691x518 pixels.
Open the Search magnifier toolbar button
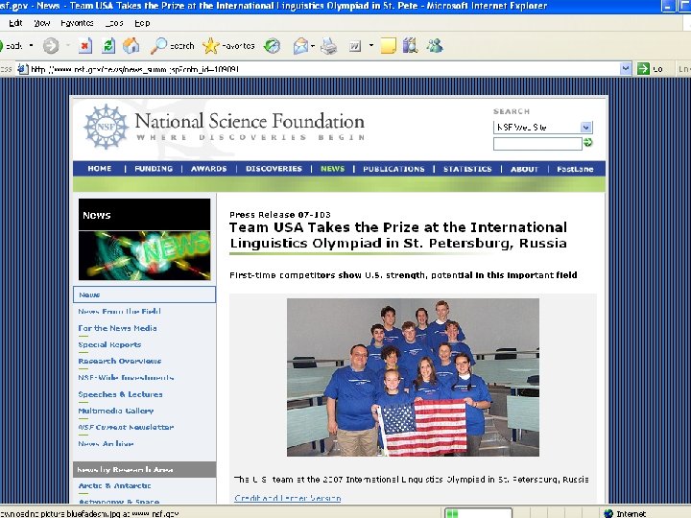point(173,45)
